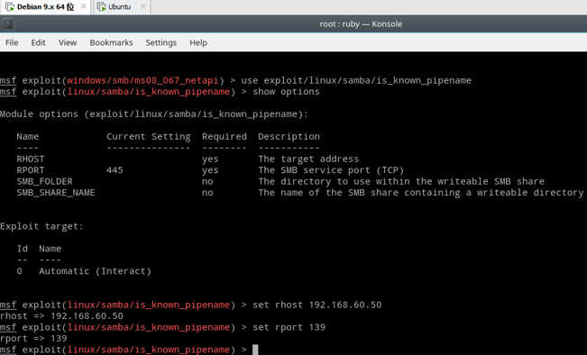Open the Settings menu
This screenshot has height=355, width=587.
click(x=161, y=42)
